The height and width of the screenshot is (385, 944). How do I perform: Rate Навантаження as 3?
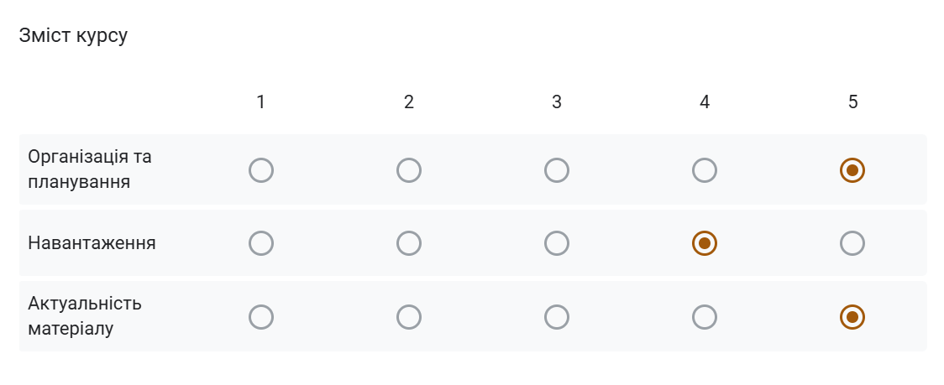tap(556, 243)
